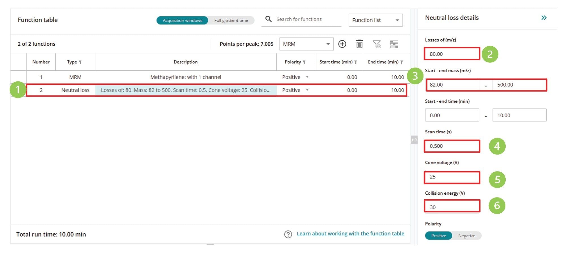The height and width of the screenshot is (254, 565).
Task: Switch to Full gradient time view
Action: pyautogui.click(x=231, y=20)
